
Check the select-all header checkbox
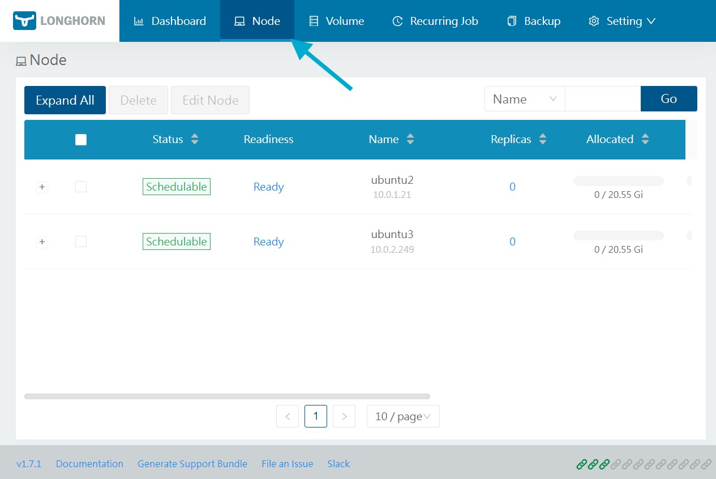[x=81, y=140]
